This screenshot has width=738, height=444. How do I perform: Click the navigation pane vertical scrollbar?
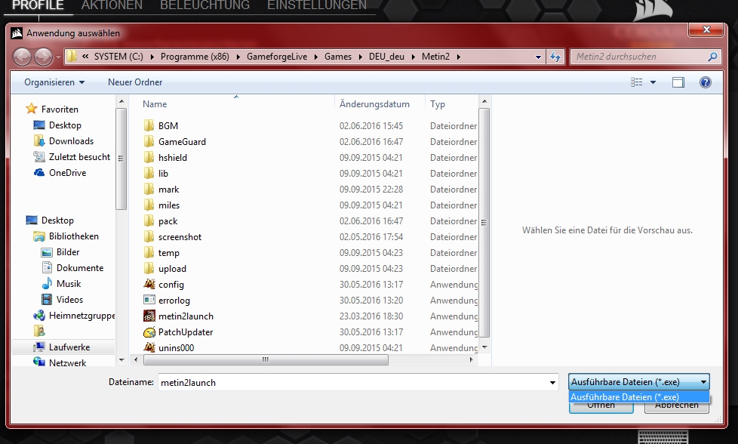click(x=121, y=159)
